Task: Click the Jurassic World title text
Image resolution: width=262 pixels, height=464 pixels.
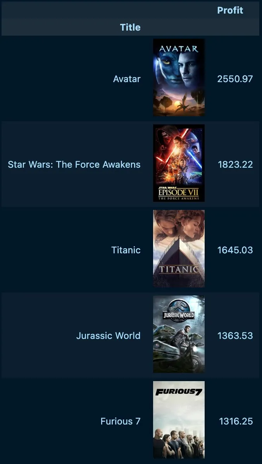Action: tap(108, 336)
